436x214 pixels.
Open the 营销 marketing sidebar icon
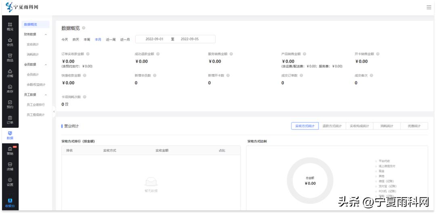[x=10, y=151]
